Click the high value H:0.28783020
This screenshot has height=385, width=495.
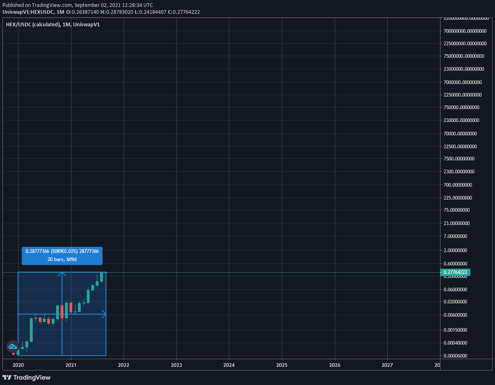pos(117,12)
